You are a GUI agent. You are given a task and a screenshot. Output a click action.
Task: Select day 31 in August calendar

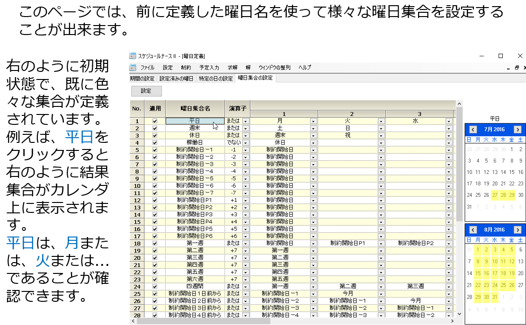tap(495, 297)
